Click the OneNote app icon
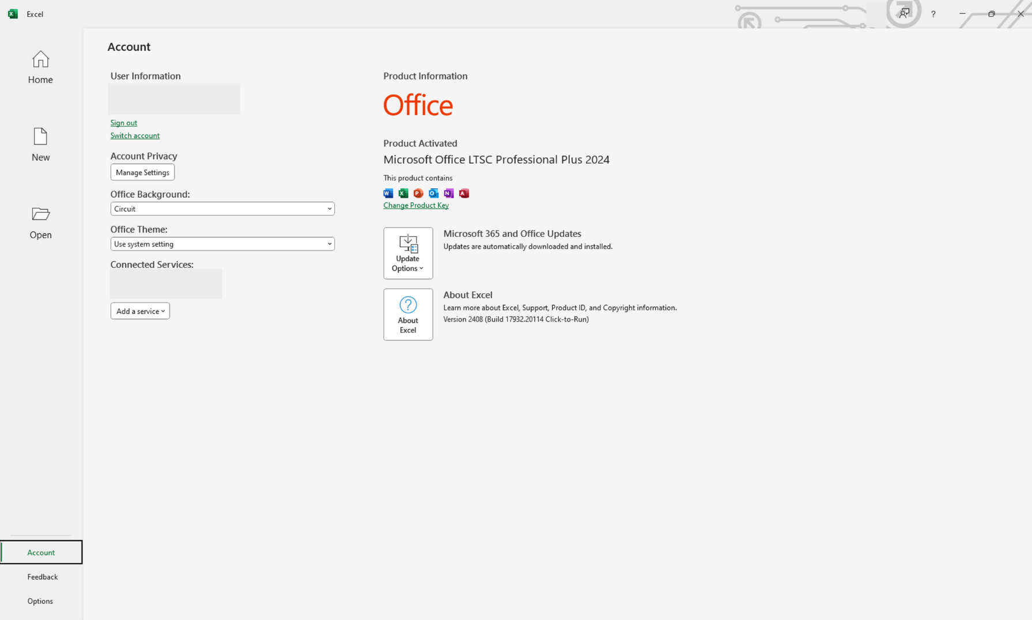Viewport: 1032px width, 620px height. [x=449, y=194]
